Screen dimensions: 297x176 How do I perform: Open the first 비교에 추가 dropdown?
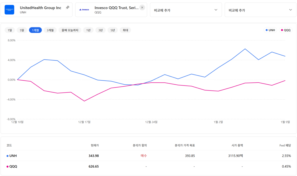pyautogui.click(x=186, y=10)
